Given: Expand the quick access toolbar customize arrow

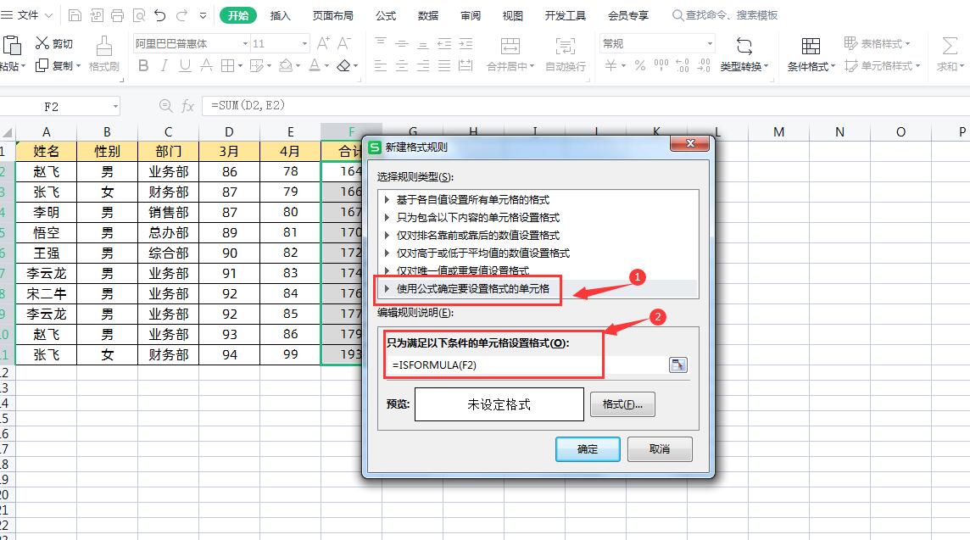Looking at the screenshot, I should 203,15.
